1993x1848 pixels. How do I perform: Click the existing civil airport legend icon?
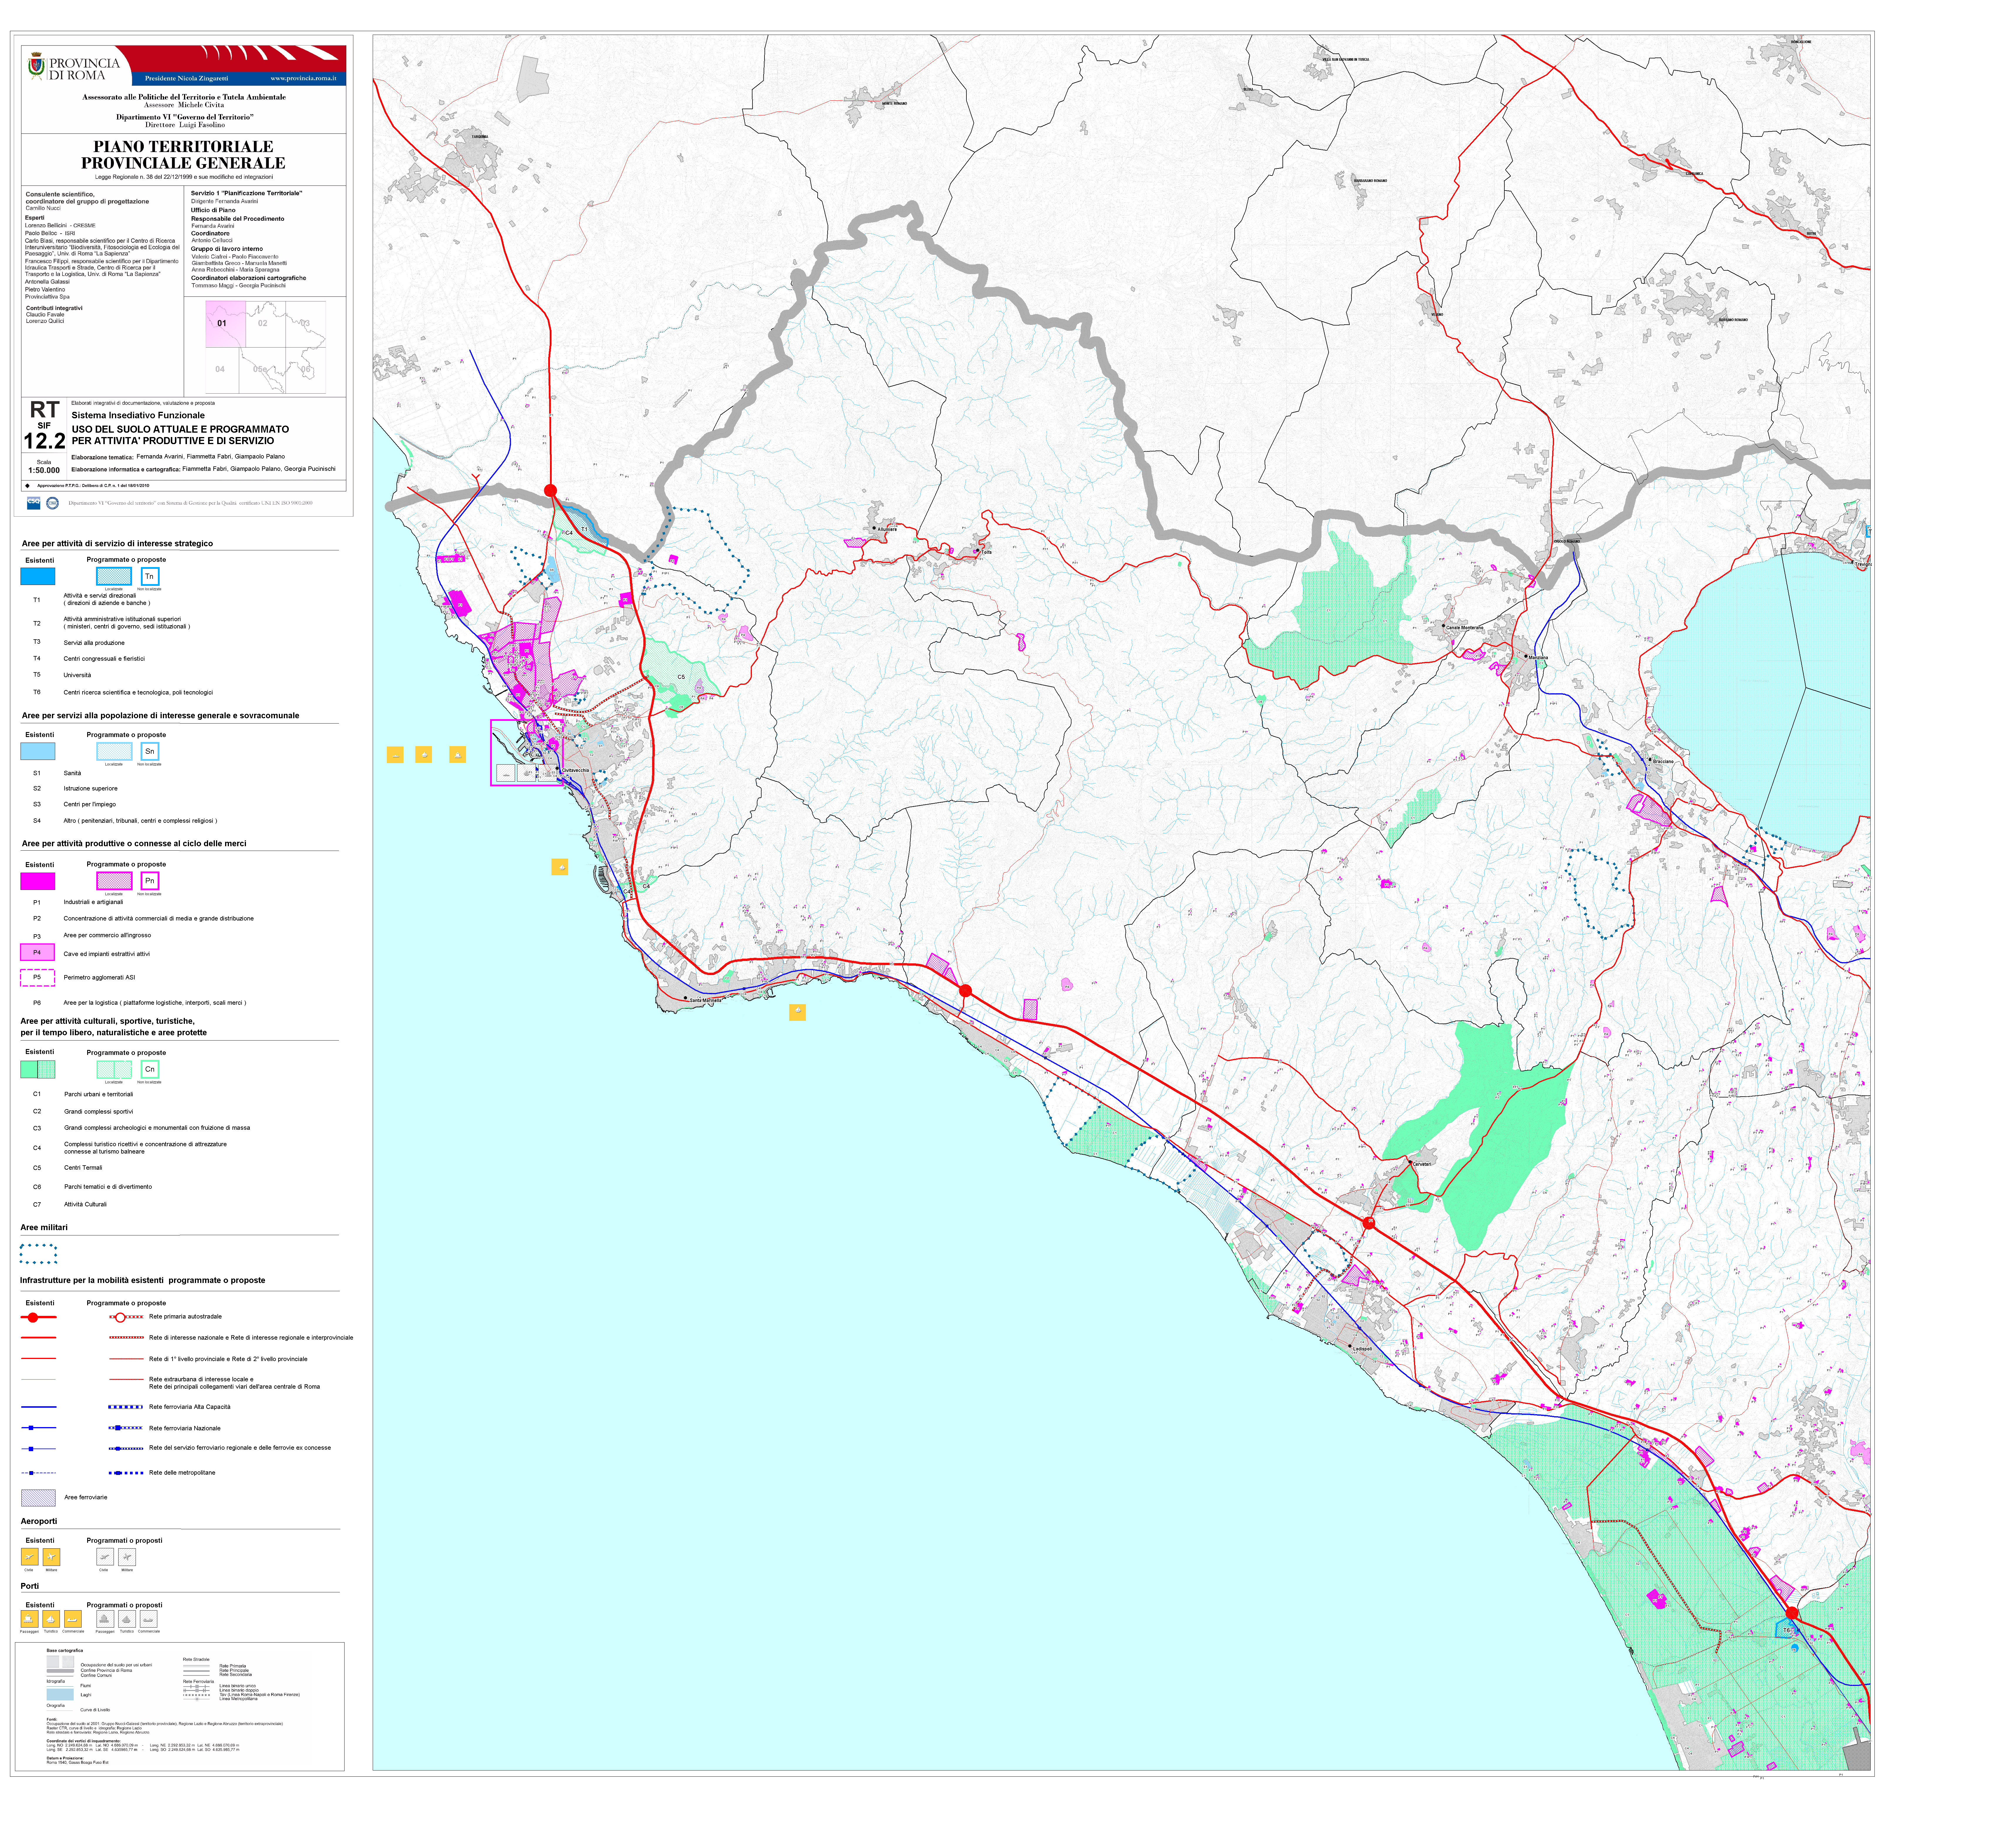[x=30, y=1557]
